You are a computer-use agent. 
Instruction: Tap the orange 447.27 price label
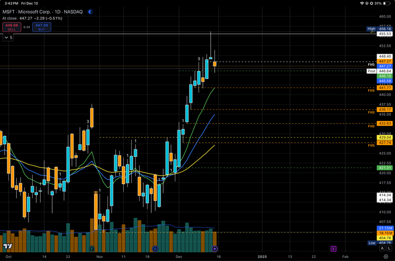384,61
